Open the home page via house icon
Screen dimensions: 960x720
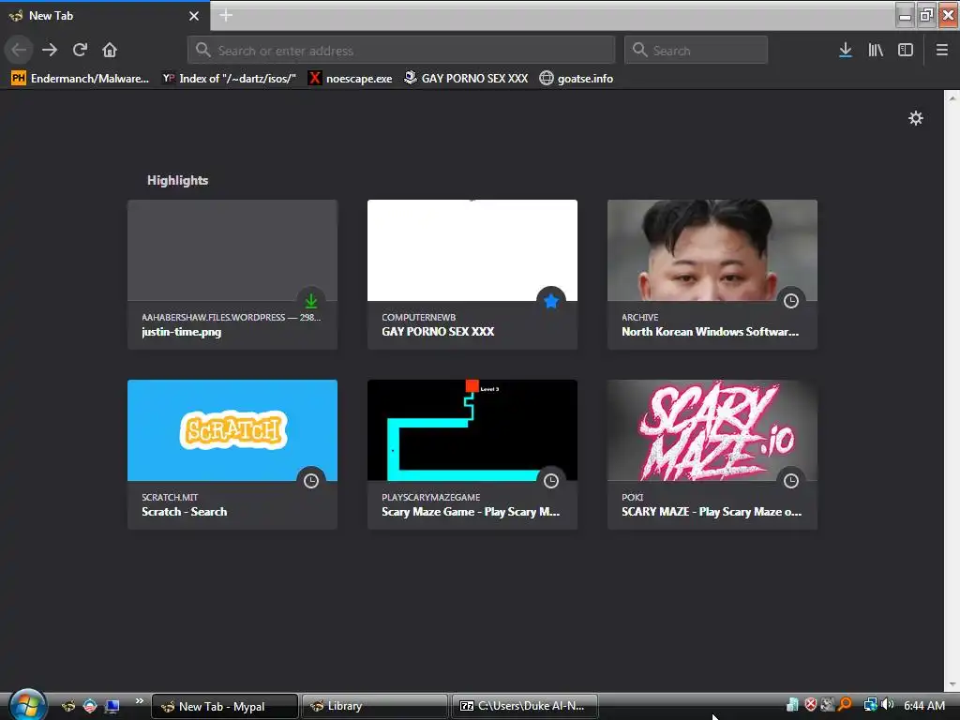click(x=110, y=51)
